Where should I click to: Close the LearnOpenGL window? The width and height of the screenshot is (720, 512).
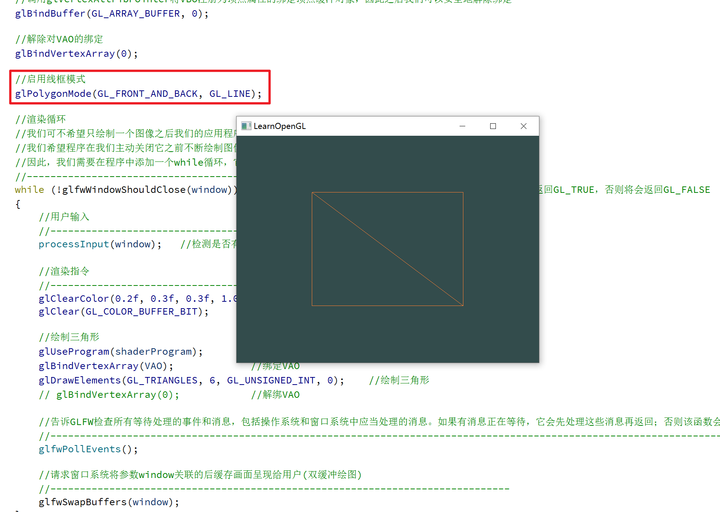coord(523,126)
